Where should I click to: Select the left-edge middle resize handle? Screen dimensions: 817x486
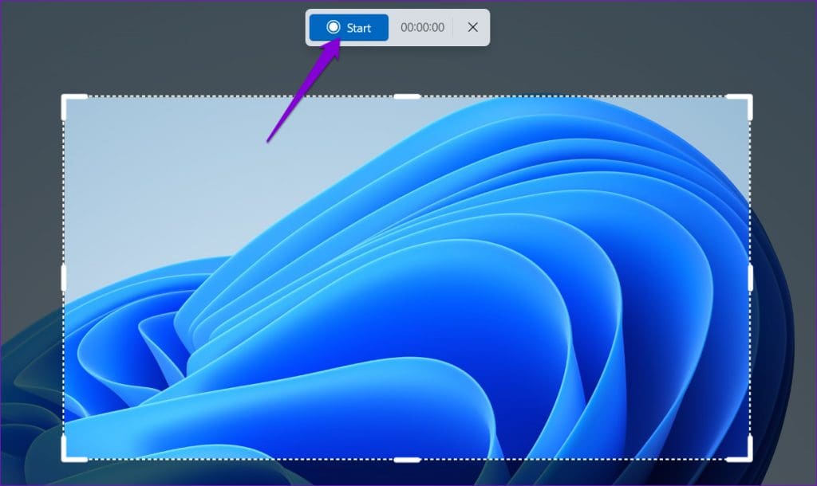(x=64, y=278)
